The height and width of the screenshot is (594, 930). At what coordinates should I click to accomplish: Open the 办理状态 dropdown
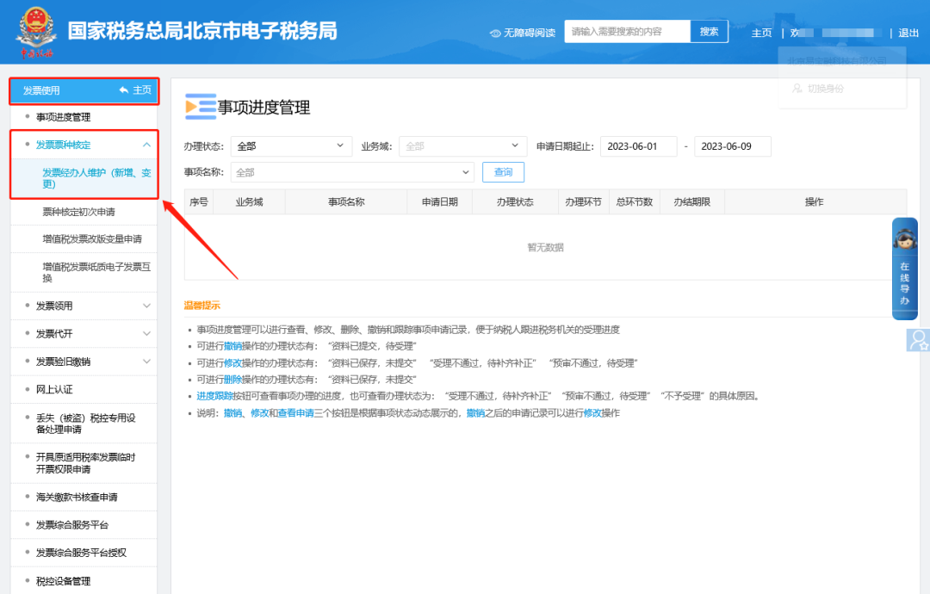pyautogui.click(x=291, y=146)
